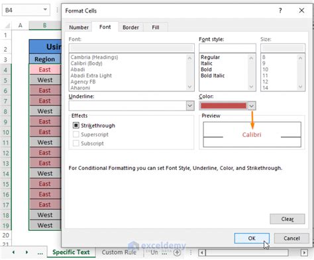Select Agency FB font
The image size is (314, 260).
point(83,82)
